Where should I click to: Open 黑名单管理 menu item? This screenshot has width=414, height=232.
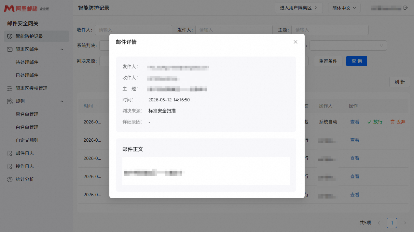pos(27,114)
